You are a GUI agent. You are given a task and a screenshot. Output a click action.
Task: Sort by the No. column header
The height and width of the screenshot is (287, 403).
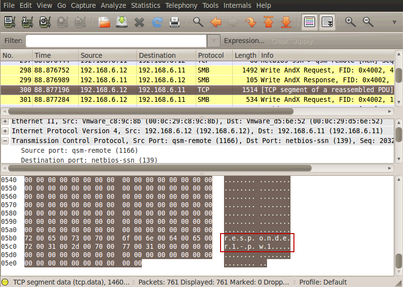(x=17, y=55)
